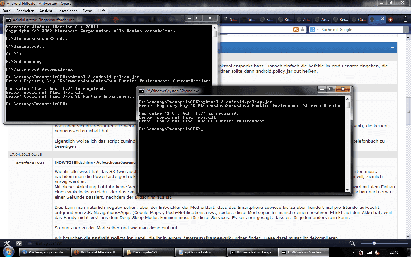Click the scarface1991 username

point(30,163)
